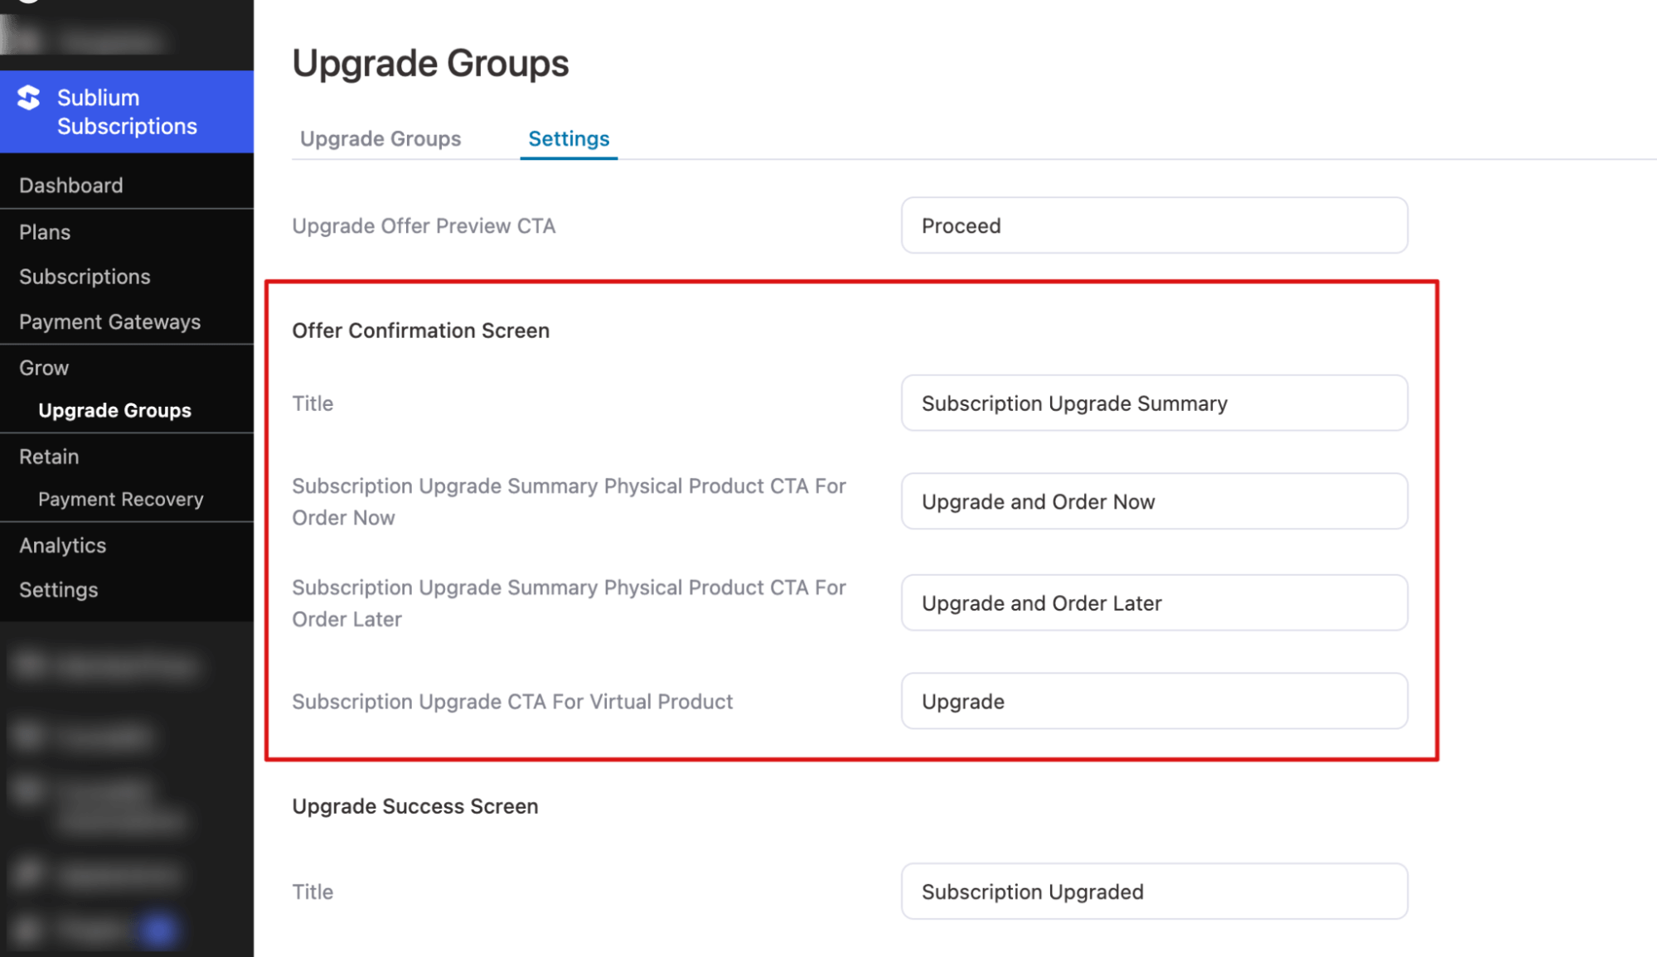Focus the Offer Confirmation Title field
1657x957 pixels.
[x=1153, y=404]
